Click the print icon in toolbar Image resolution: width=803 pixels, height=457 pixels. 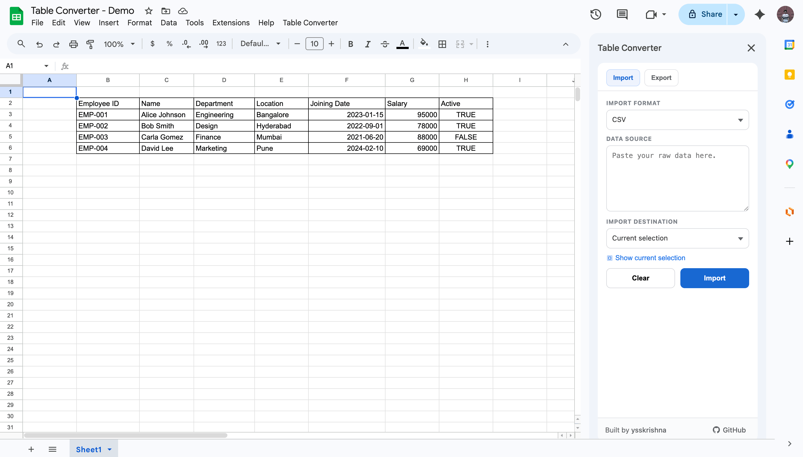(x=73, y=44)
